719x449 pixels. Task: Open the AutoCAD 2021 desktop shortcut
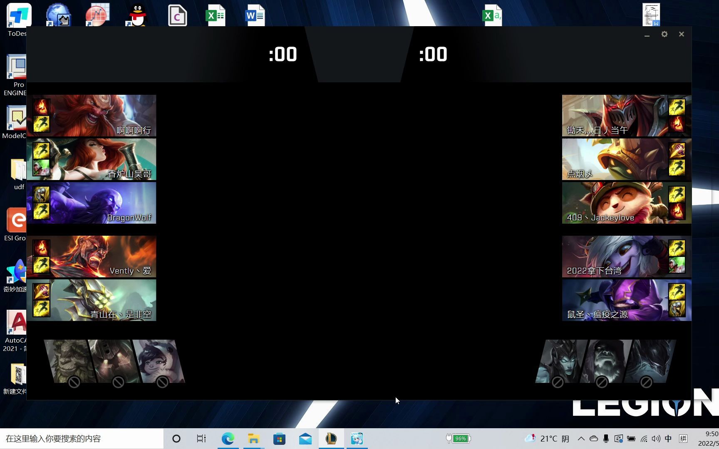click(x=15, y=331)
